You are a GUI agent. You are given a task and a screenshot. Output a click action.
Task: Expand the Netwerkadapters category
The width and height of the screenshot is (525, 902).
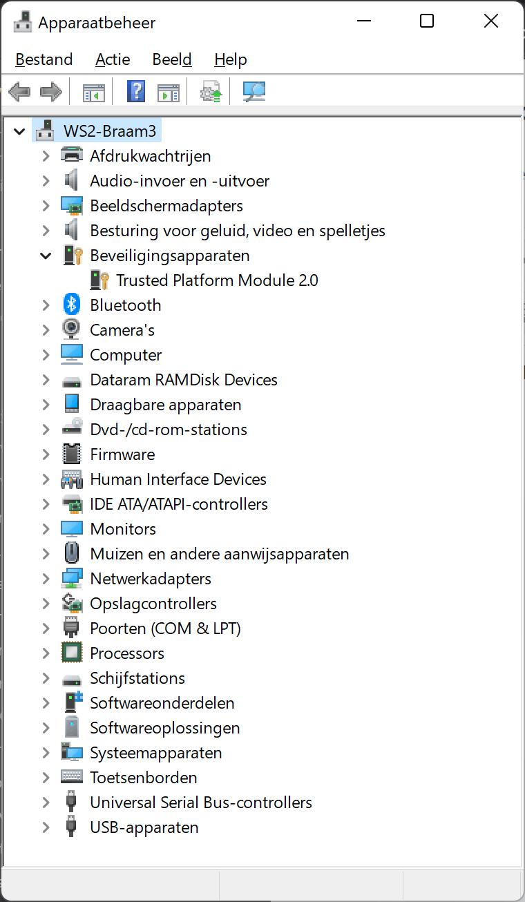click(46, 579)
